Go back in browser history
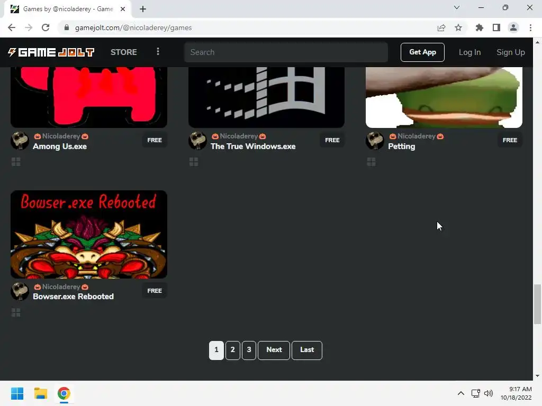Image resolution: width=542 pixels, height=406 pixels. (x=12, y=27)
